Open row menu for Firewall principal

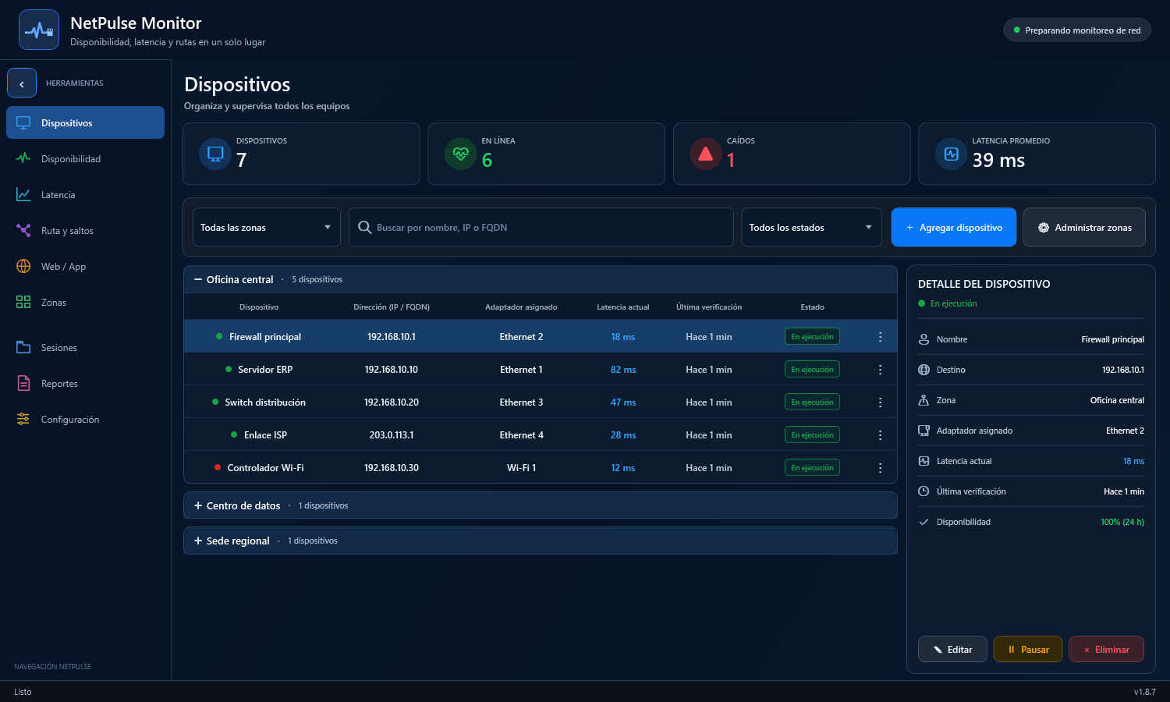coord(880,337)
